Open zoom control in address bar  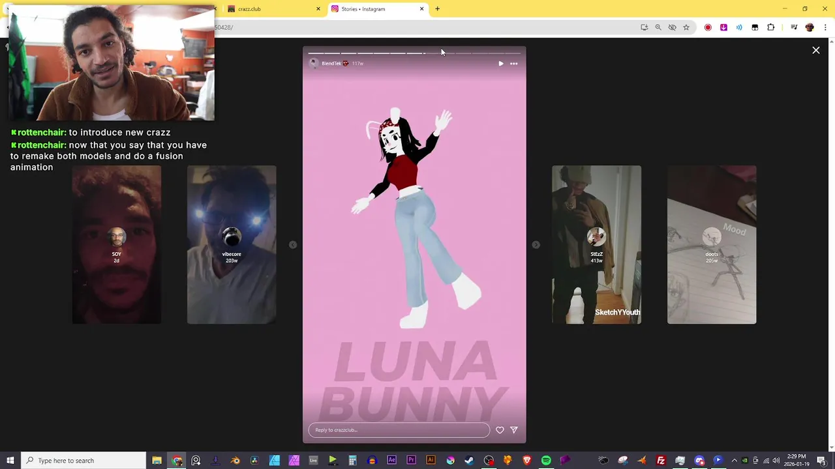pos(658,27)
